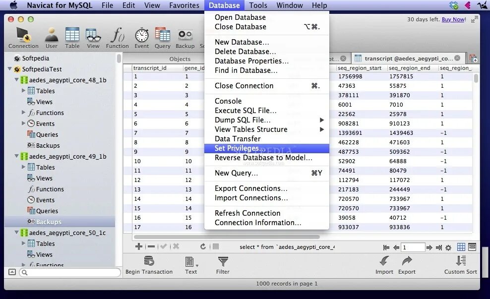Collapse aedes_aegypti_core_48_1b database
Image resolution: width=490 pixels, height=299 pixels.
(x=16, y=80)
